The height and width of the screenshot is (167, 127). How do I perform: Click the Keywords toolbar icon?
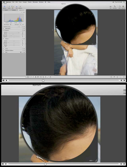pos(123,7)
